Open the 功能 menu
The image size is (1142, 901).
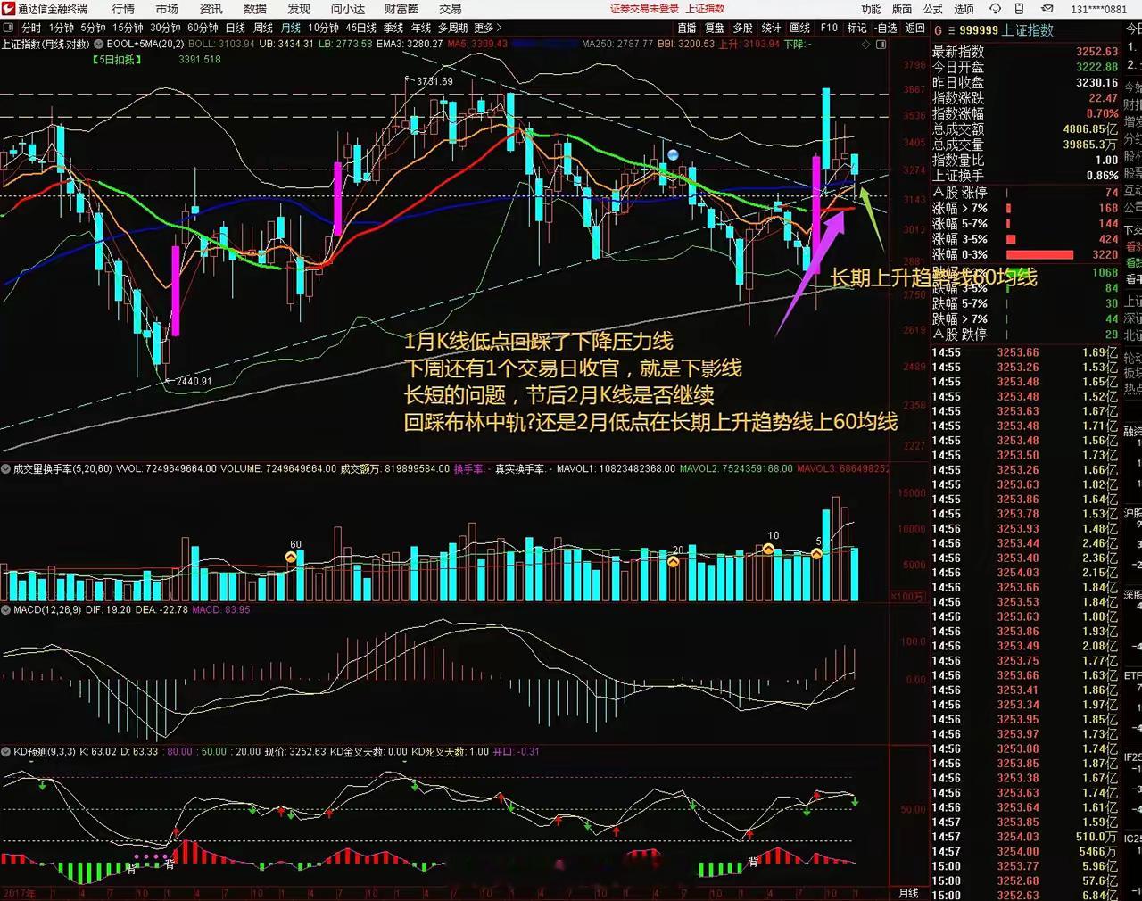[871, 9]
